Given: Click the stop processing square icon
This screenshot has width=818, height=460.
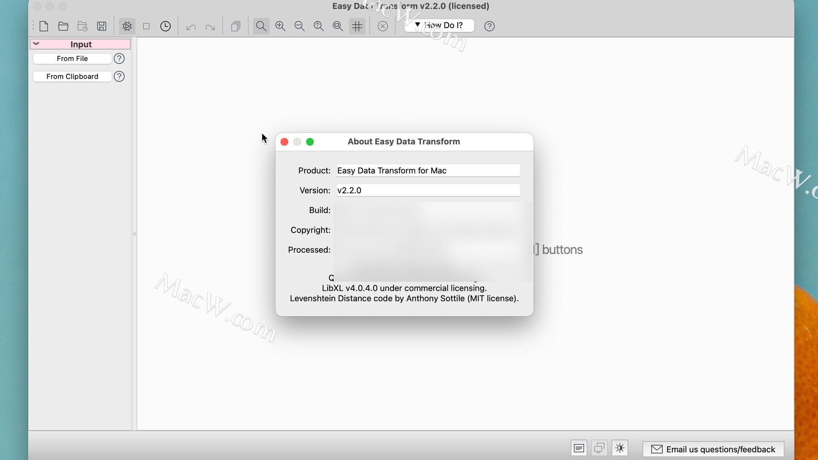Looking at the screenshot, I should (146, 26).
